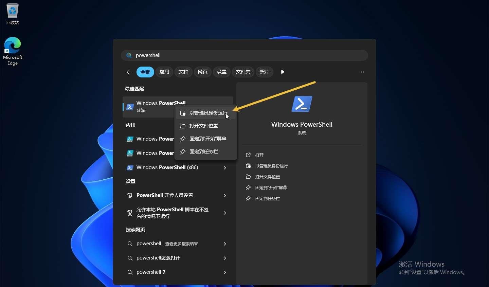This screenshot has width=489, height=287.
Task: Expand PowerShell 开发人员设置 chevron
Action: pyautogui.click(x=225, y=195)
